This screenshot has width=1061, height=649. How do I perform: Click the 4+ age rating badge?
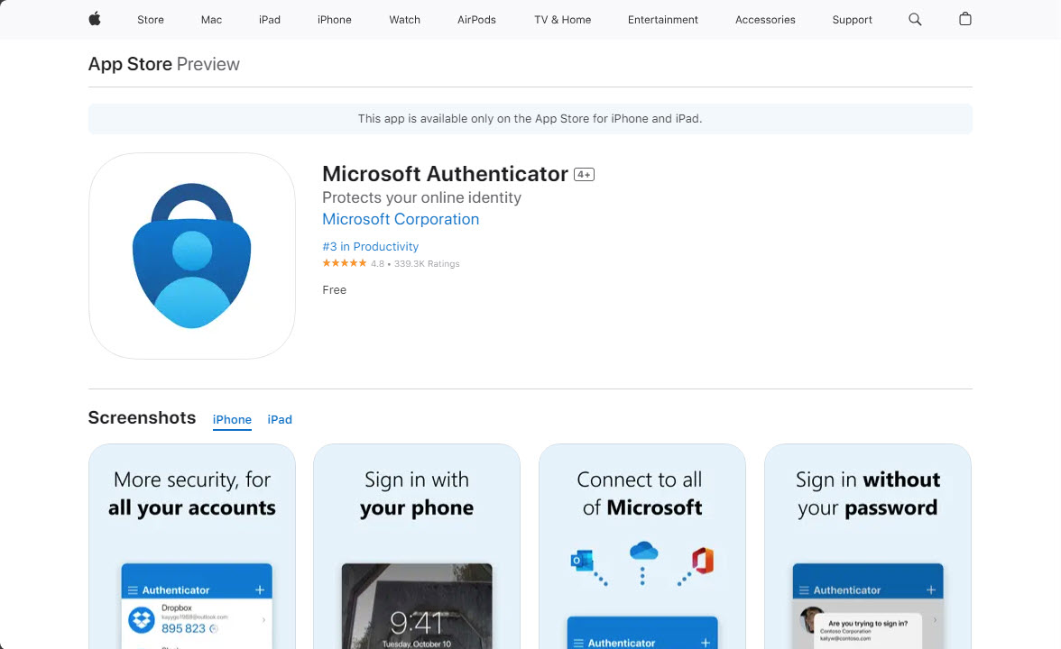585,175
